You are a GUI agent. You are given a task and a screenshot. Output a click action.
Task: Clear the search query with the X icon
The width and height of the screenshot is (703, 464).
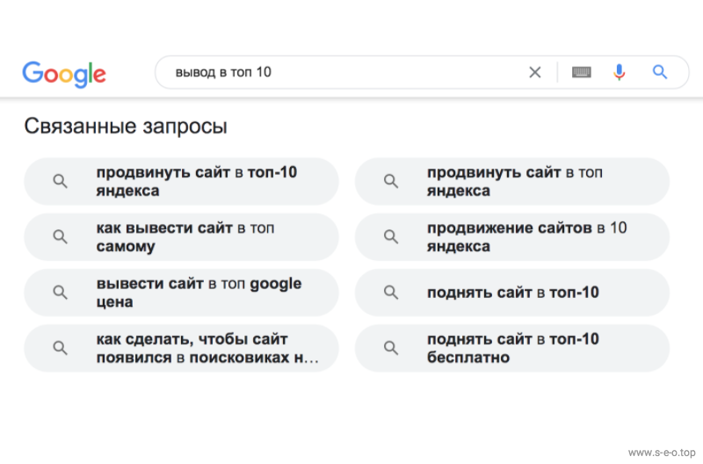tap(534, 72)
